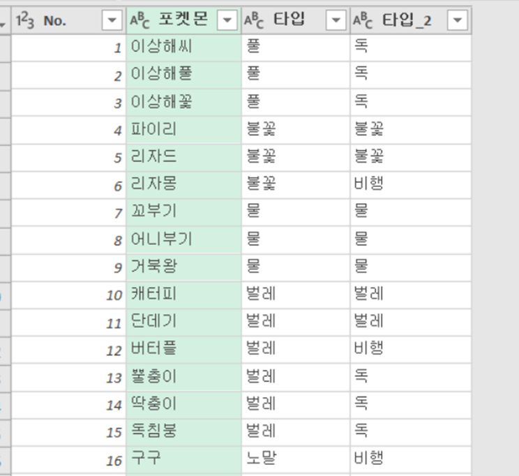The image size is (519, 476).
Task: Click the 타입_2 cell in 거북왕 row
Action: (411, 267)
